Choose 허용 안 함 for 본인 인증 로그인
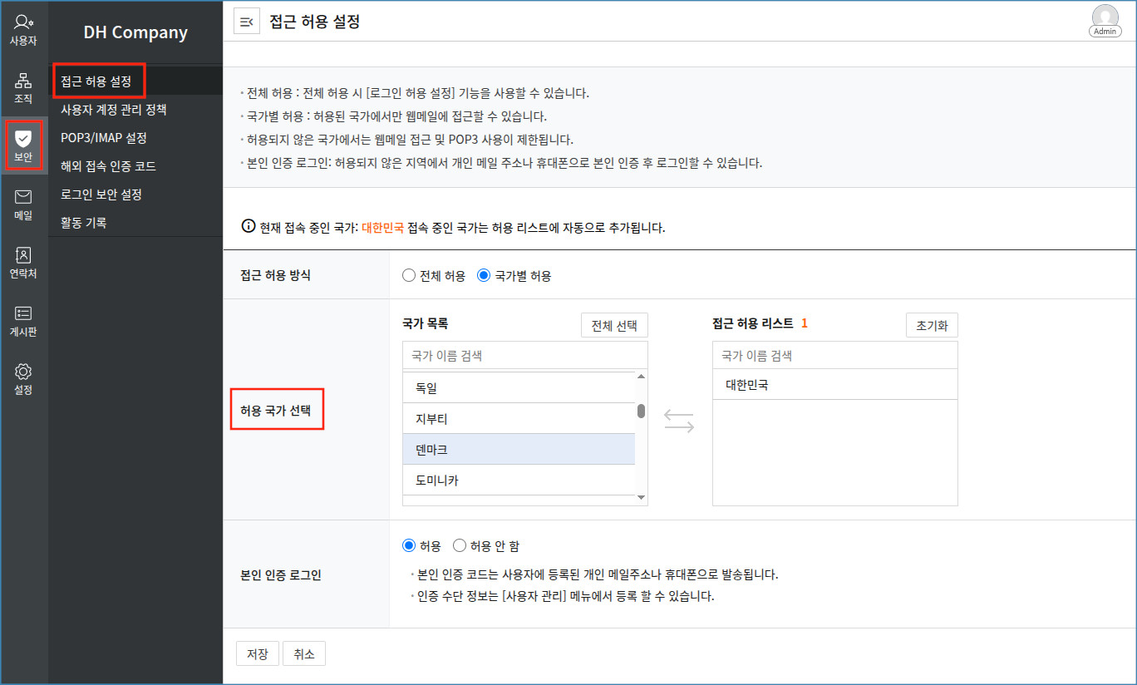 460,546
